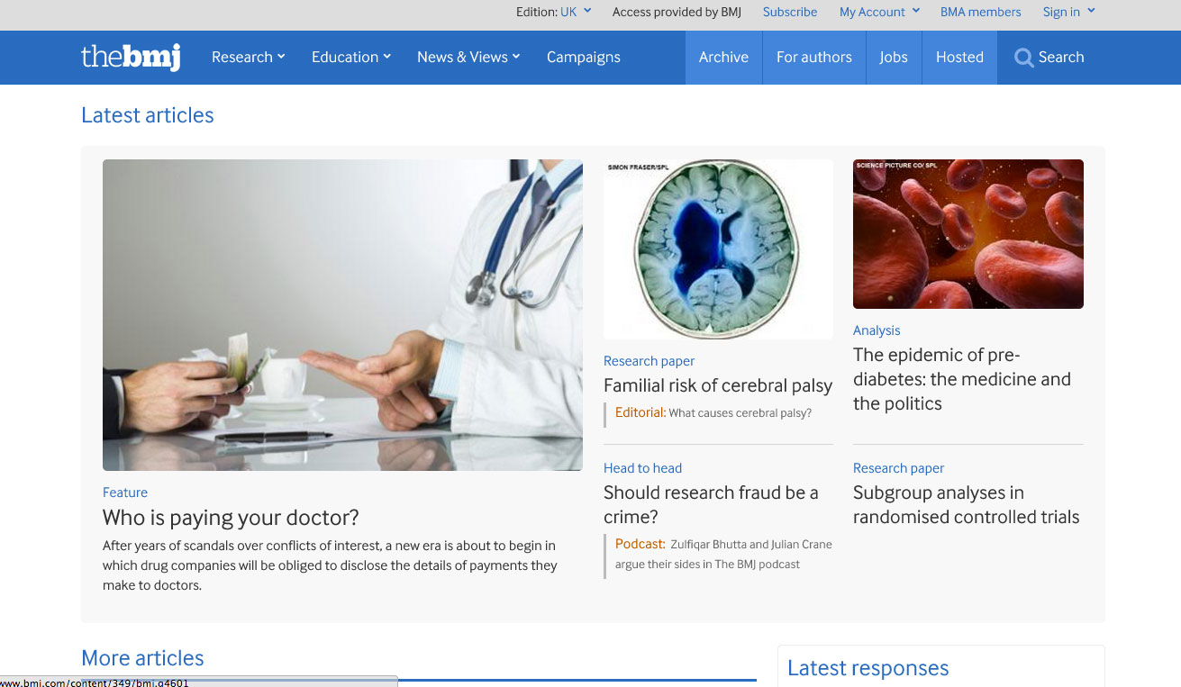Go to the Campaigns section
This screenshot has width=1181, height=687.
point(584,57)
